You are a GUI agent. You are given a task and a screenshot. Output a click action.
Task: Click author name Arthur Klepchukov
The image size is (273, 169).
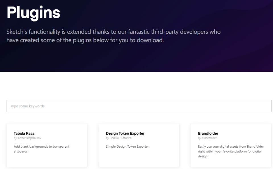(x=29, y=138)
